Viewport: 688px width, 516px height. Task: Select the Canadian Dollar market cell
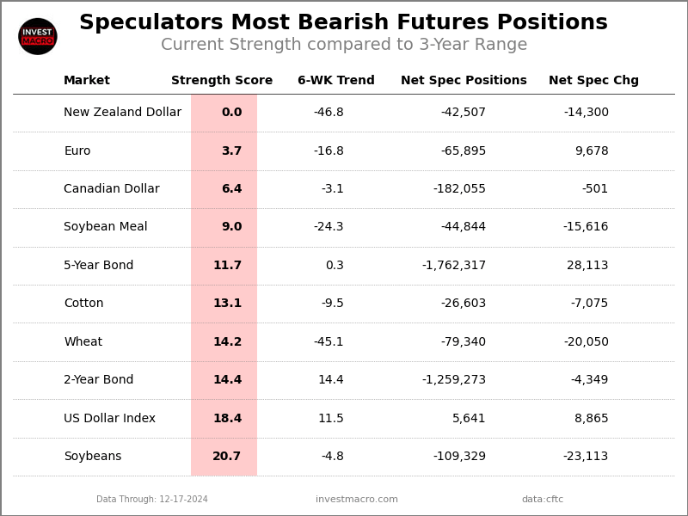[x=112, y=189]
